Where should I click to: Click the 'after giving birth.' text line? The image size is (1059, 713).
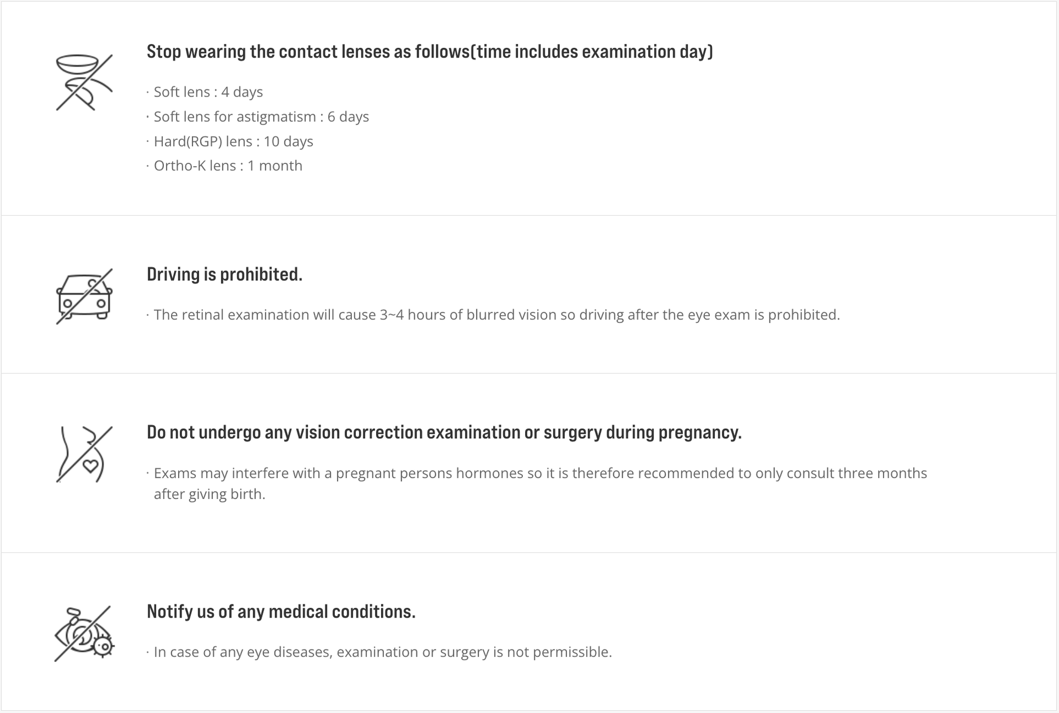[210, 494]
